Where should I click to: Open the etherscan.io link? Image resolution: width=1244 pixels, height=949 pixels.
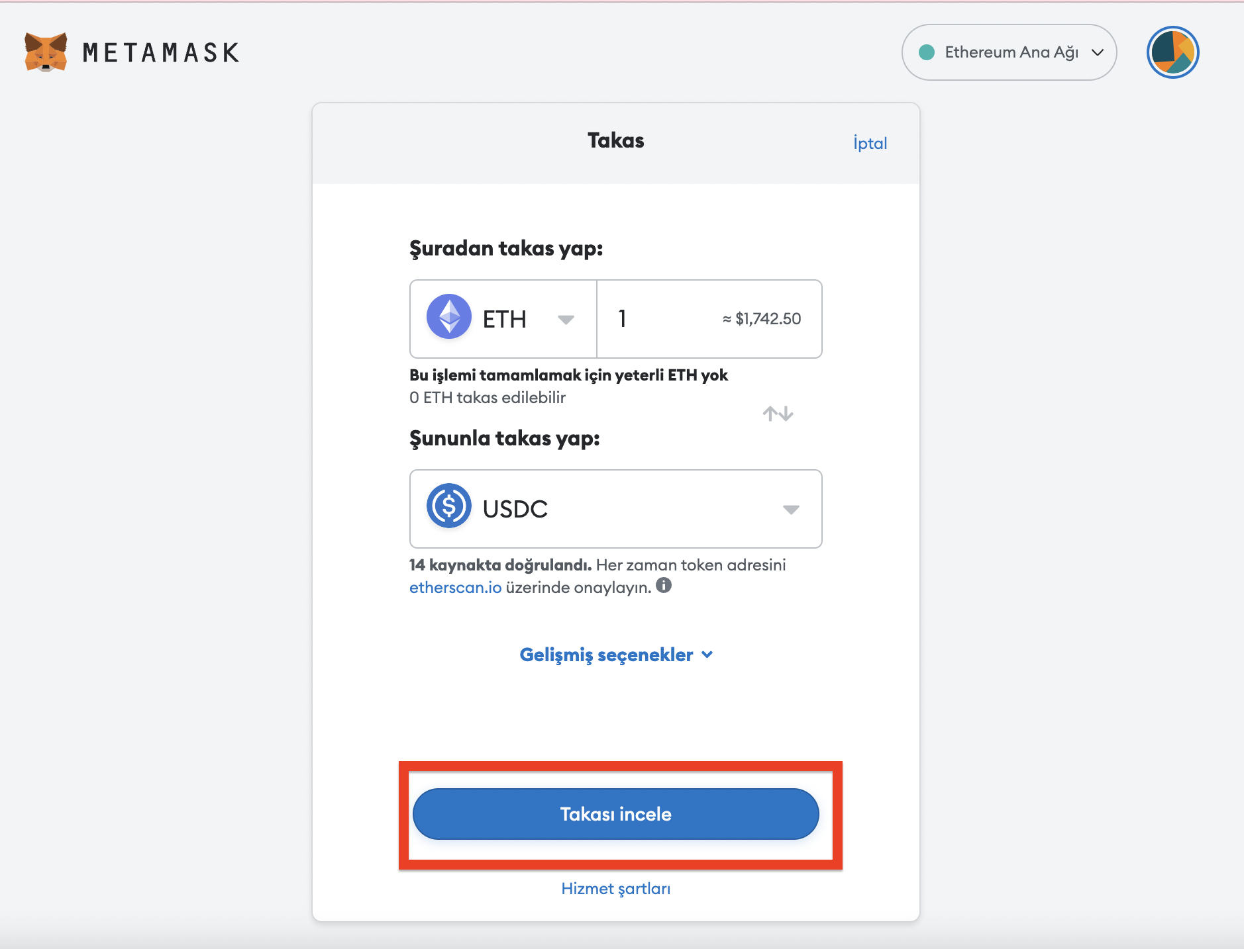[x=455, y=588]
